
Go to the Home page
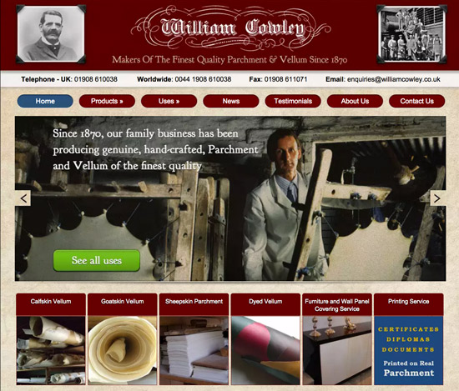pos(45,101)
